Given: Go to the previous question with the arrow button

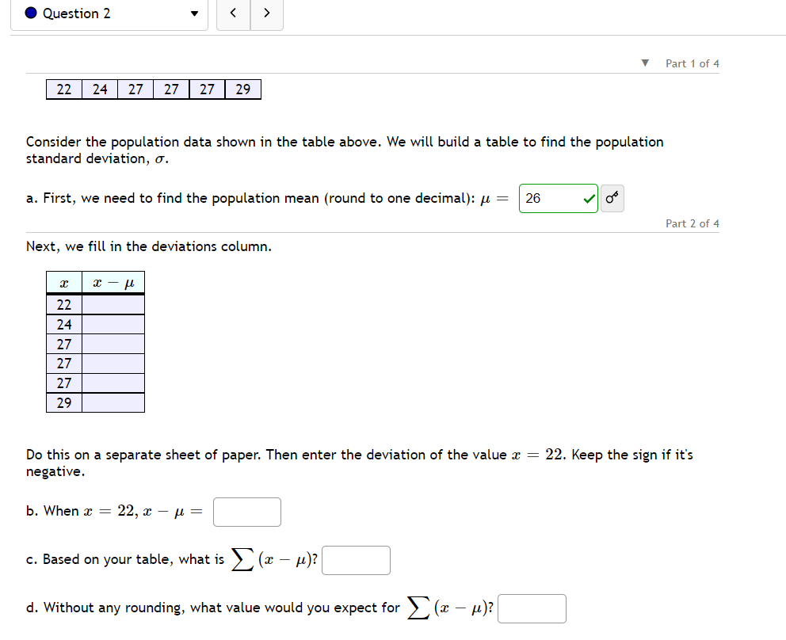Looking at the screenshot, I should coord(233,13).
